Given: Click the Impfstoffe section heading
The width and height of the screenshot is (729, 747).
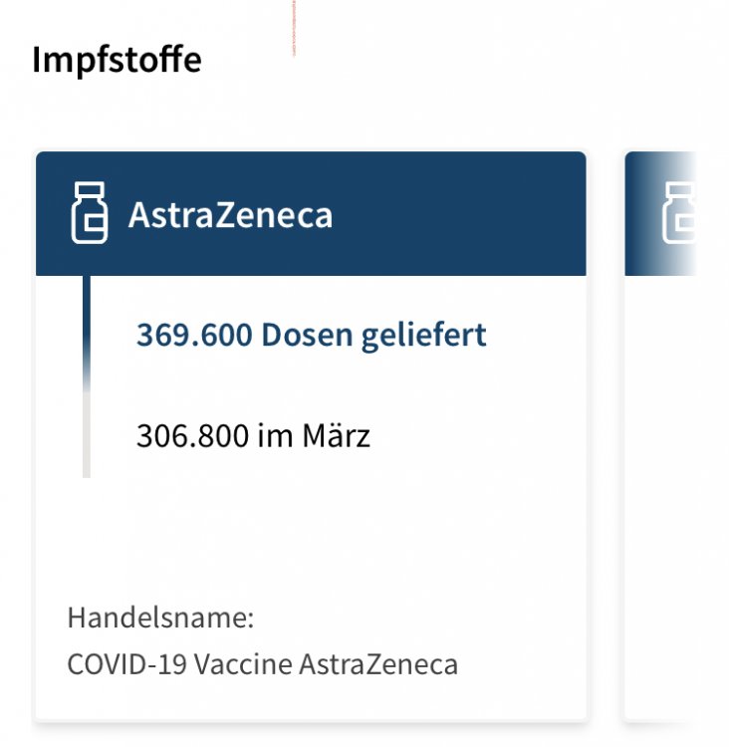Looking at the screenshot, I should point(117,60).
